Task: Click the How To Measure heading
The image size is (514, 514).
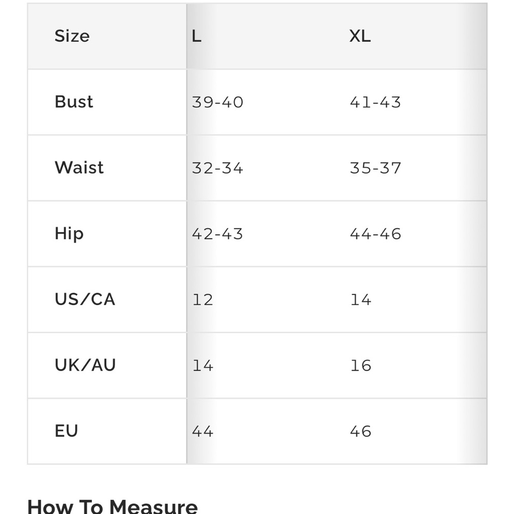Action: point(113,506)
